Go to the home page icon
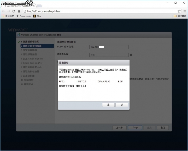Image resolution: width=188 pixels, height=151 pixels. 19,11
